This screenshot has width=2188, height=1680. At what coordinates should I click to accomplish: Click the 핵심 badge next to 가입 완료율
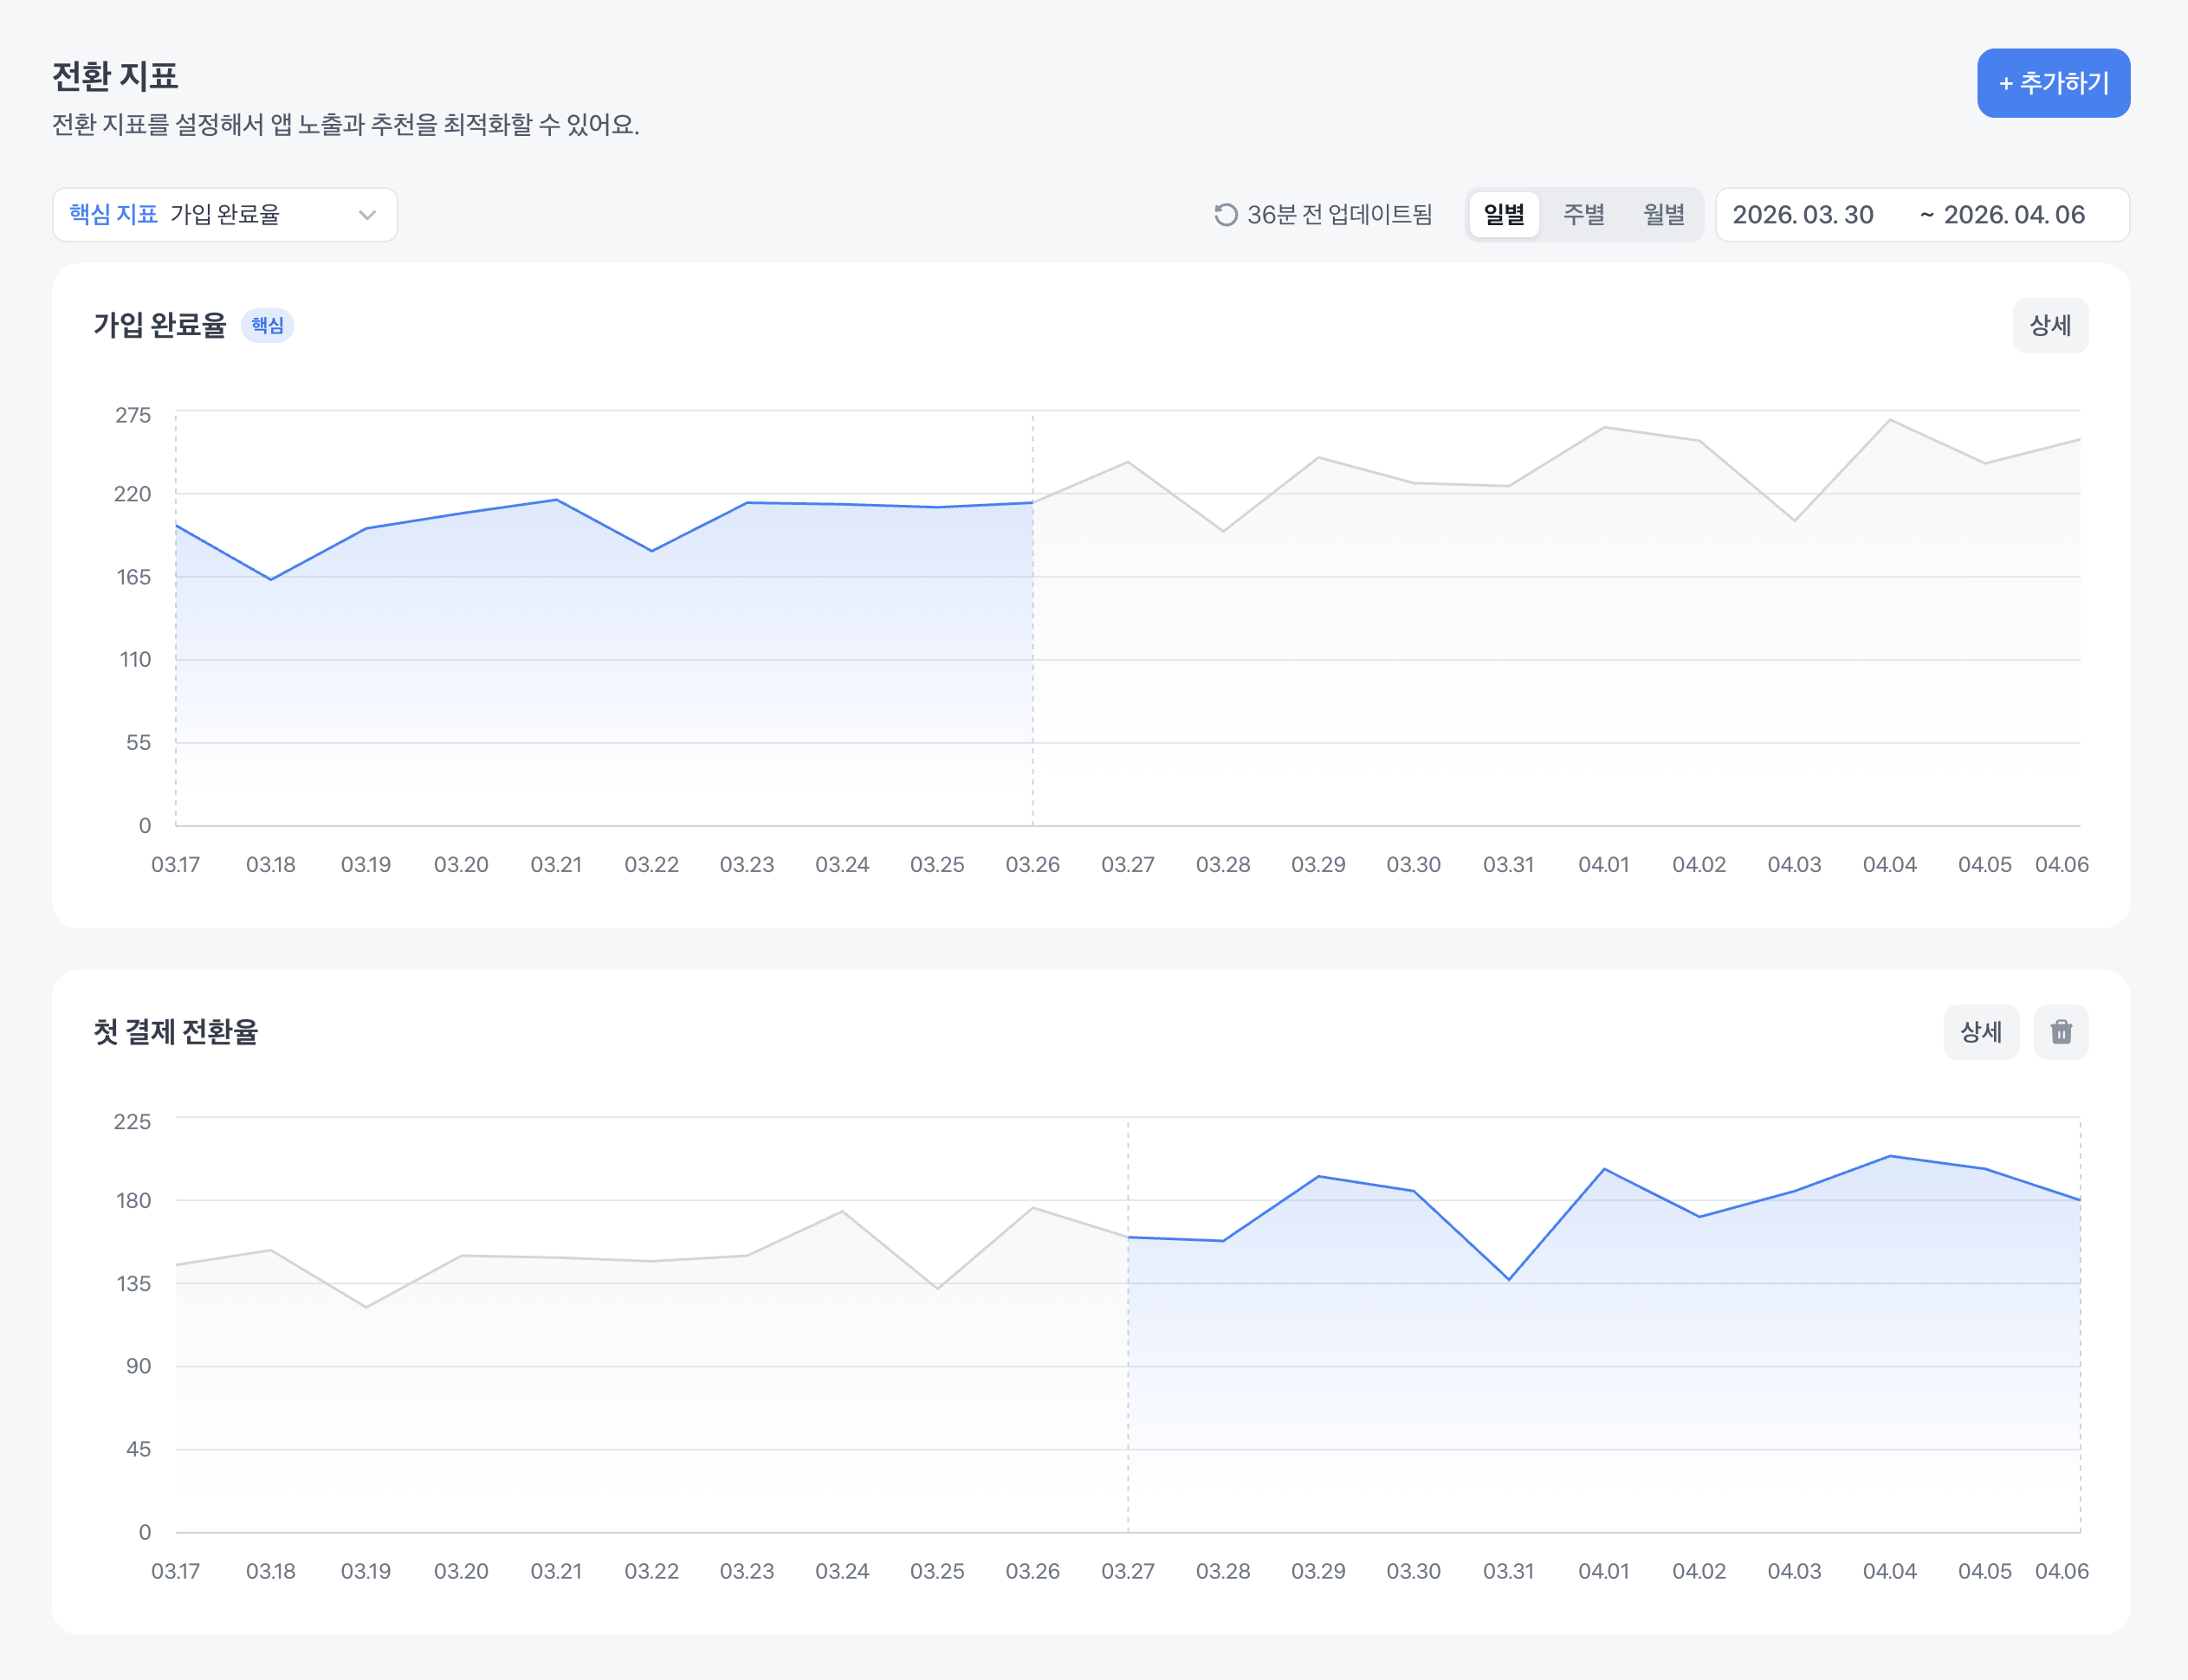click(267, 325)
